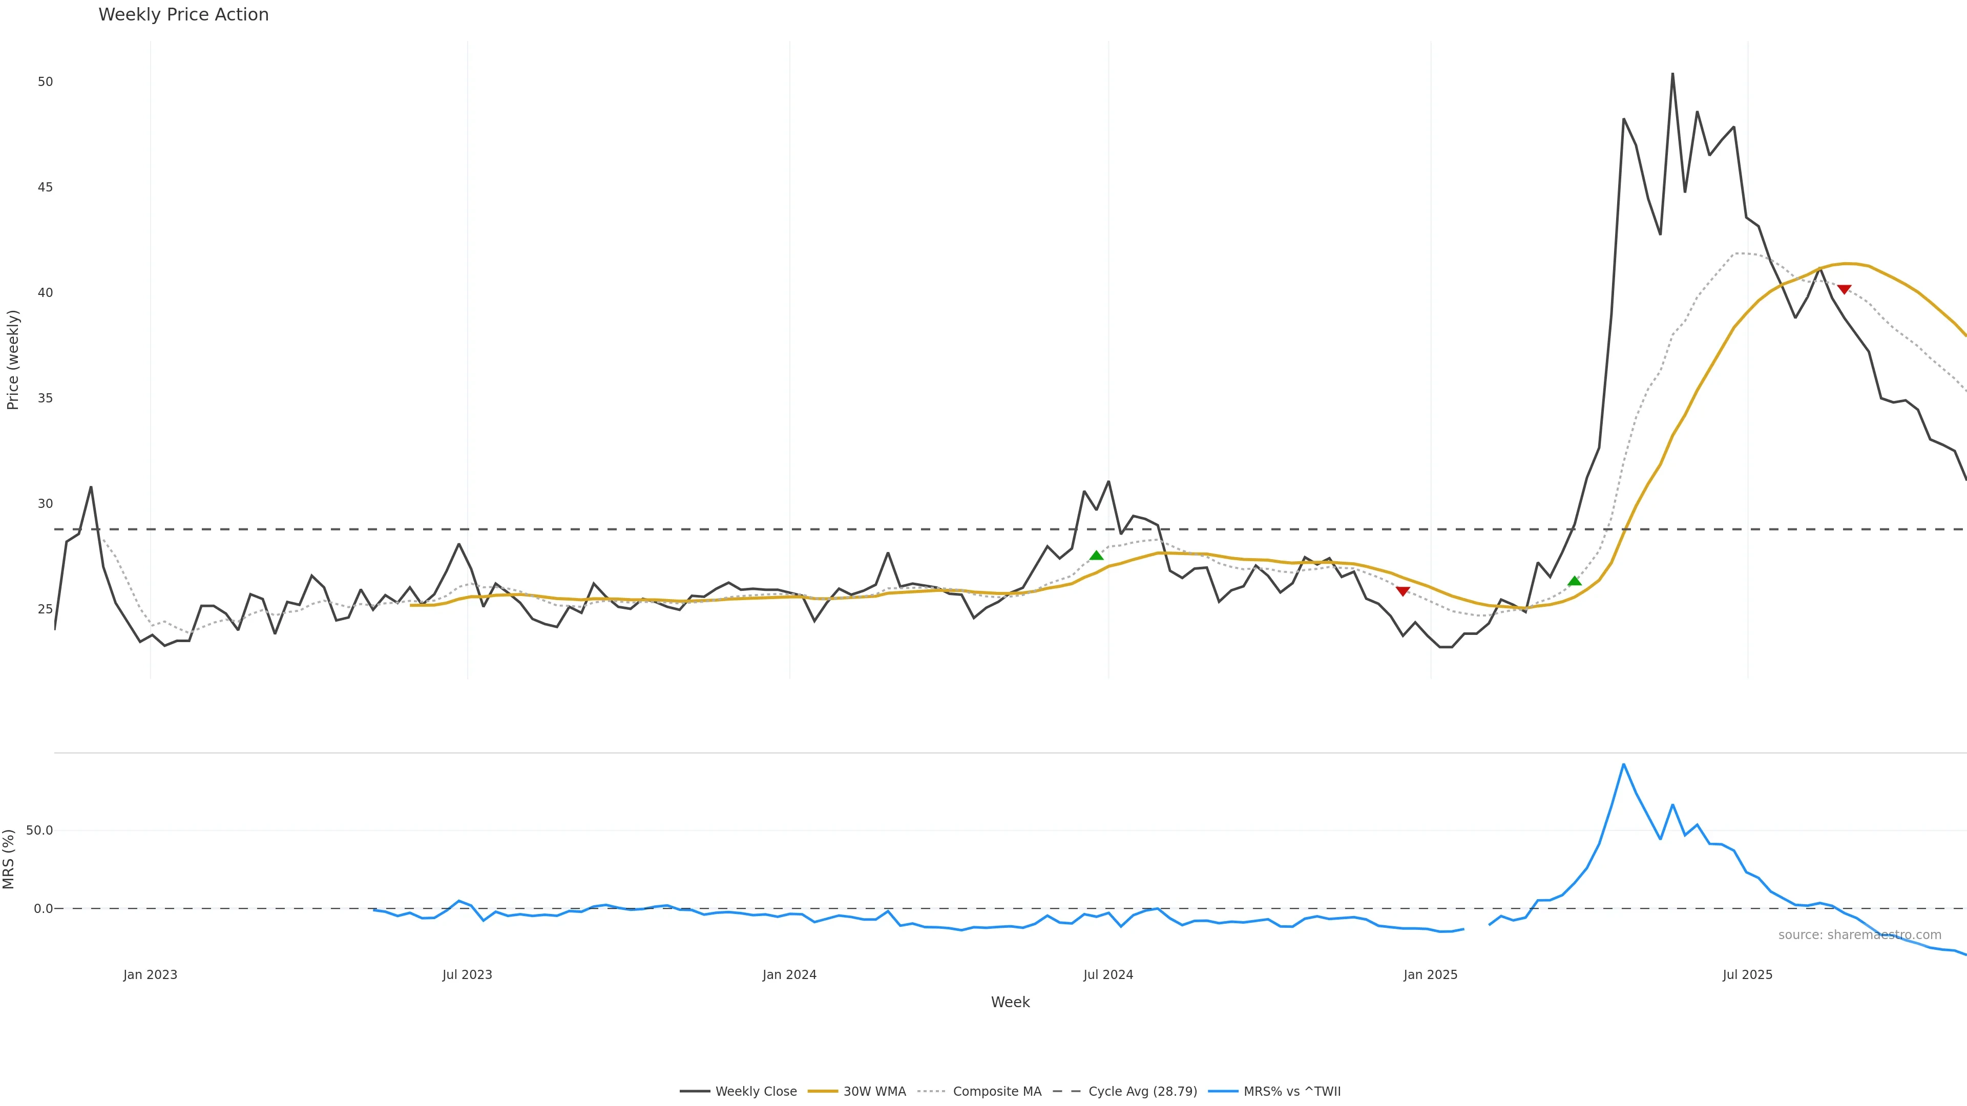Click the Jul 2025 x-axis label

tap(1747, 975)
